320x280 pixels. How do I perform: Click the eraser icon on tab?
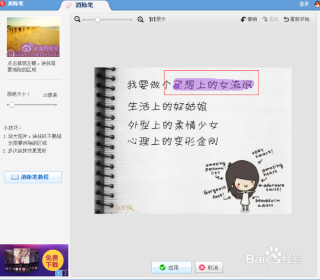click(x=69, y=5)
